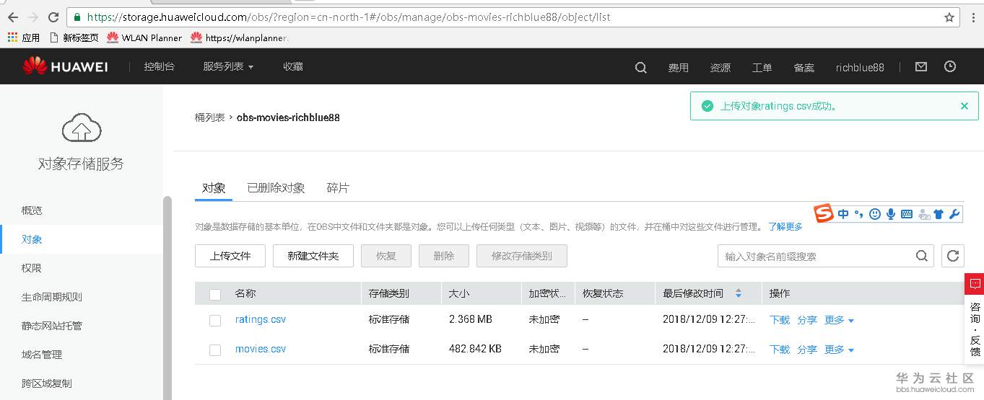Click the clock history icon in header
Screen dimensions: 984x400
click(x=950, y=66)
